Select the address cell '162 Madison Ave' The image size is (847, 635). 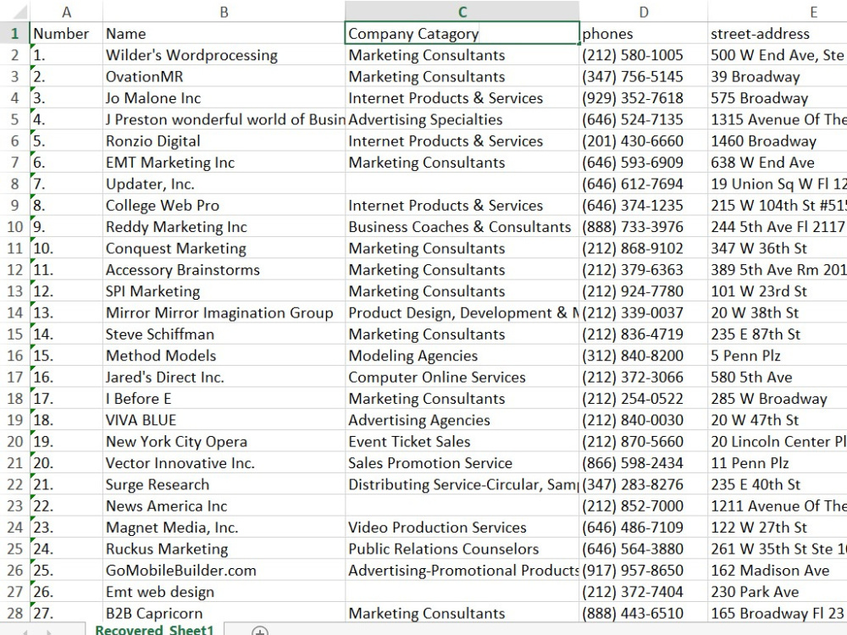(x=778, y=570)
